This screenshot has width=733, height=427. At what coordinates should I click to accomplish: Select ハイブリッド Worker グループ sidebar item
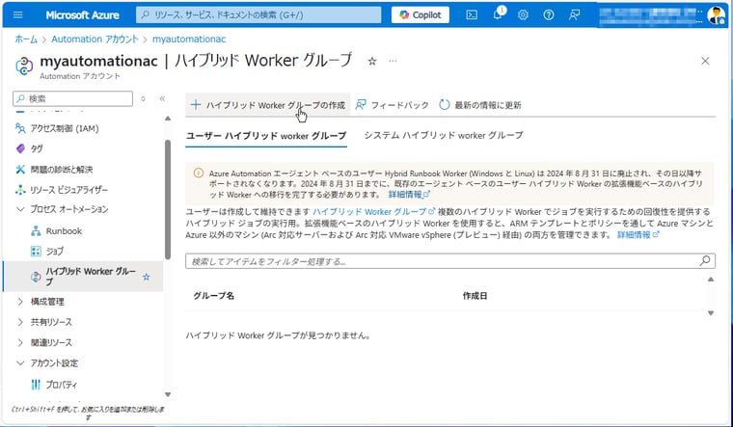click(x=83, y=276)
